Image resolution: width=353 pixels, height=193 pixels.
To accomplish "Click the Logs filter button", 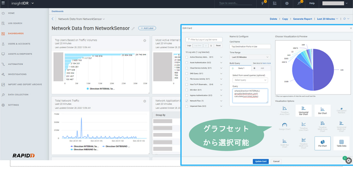I will coord(189,45).
